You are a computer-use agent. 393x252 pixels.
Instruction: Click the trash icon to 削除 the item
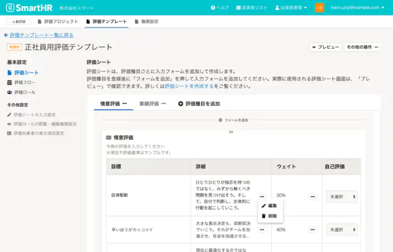tap(264, 216)
